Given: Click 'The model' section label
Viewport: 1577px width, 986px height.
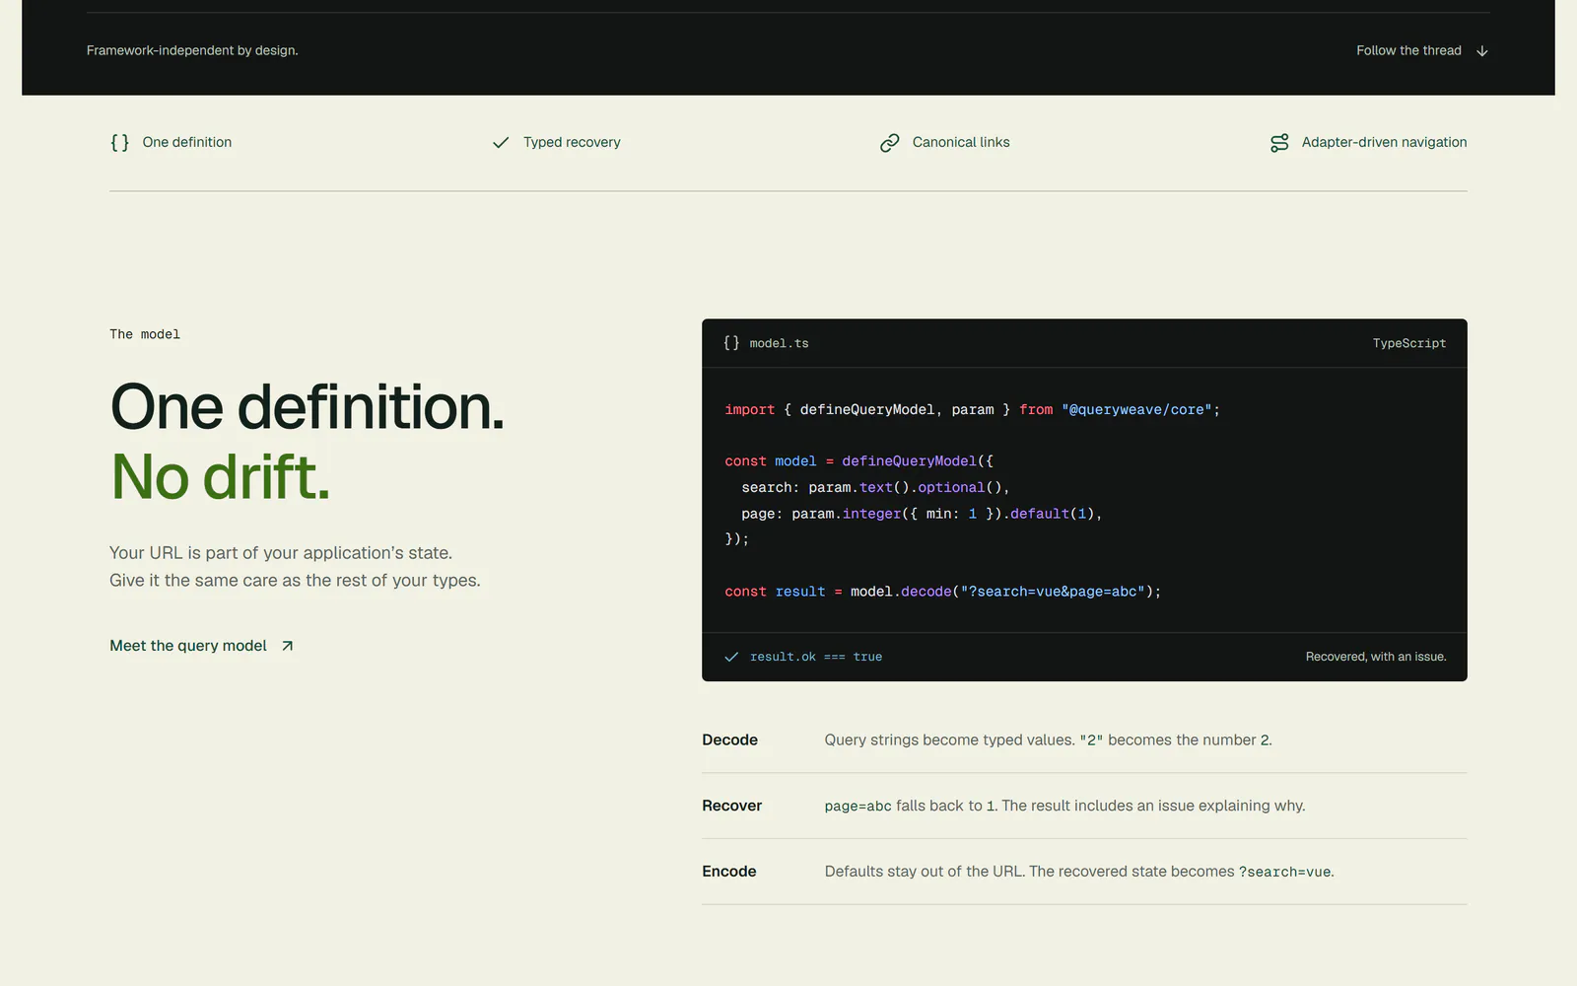Looking at the screenshot, I should [x=145, y=334].
